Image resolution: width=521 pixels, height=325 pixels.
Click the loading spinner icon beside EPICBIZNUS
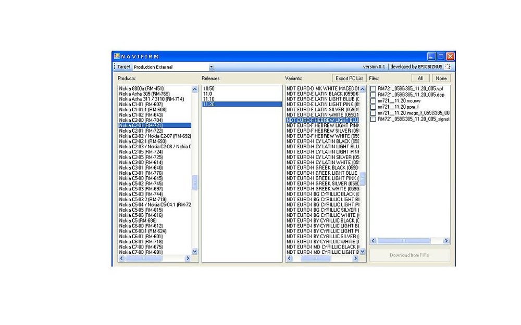click(x=448, y=67)
